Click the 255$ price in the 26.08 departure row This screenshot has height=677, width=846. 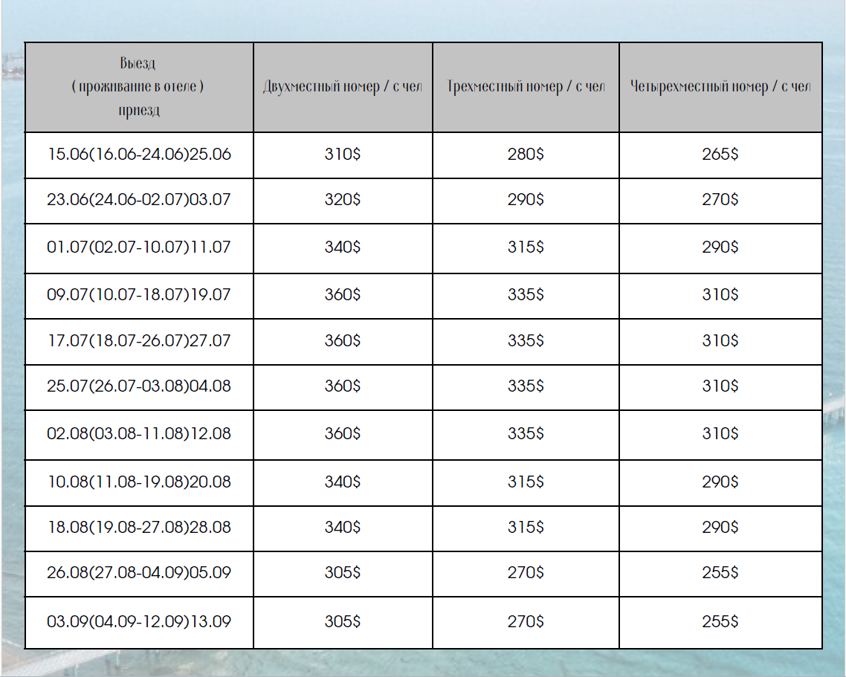(720, 574)
